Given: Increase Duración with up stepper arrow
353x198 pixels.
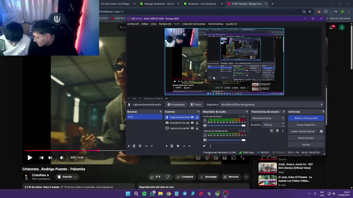Looking at the screenshot, I should [x=283, y=124].
